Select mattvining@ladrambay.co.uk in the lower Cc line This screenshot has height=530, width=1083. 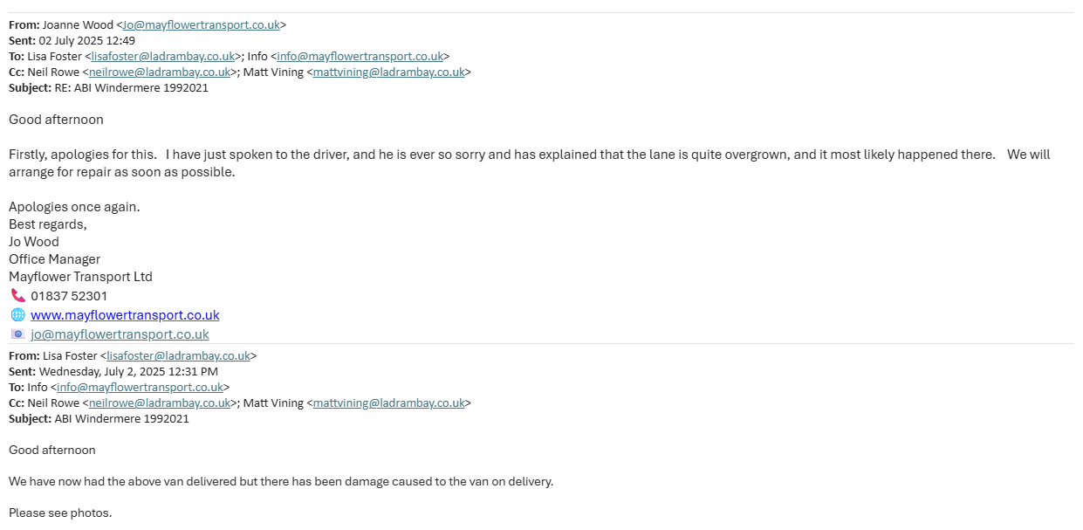pos(388,403)
